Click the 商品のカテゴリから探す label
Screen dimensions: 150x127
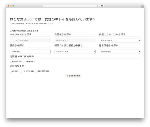pos(112,35)
